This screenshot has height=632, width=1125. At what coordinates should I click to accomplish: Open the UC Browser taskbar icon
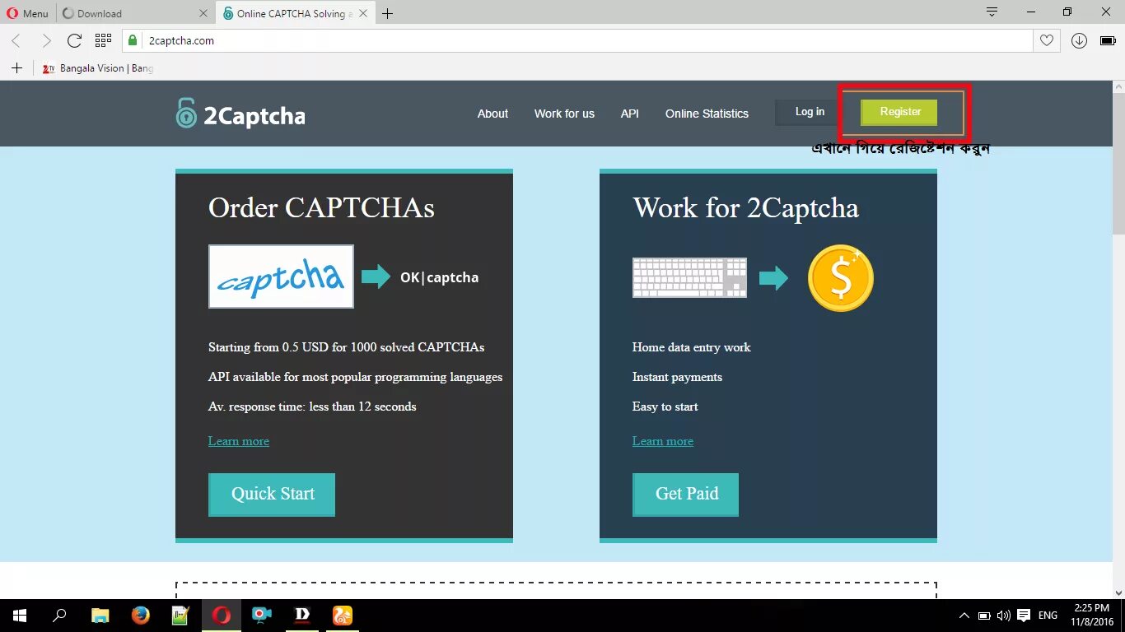(x=342, y=616)
